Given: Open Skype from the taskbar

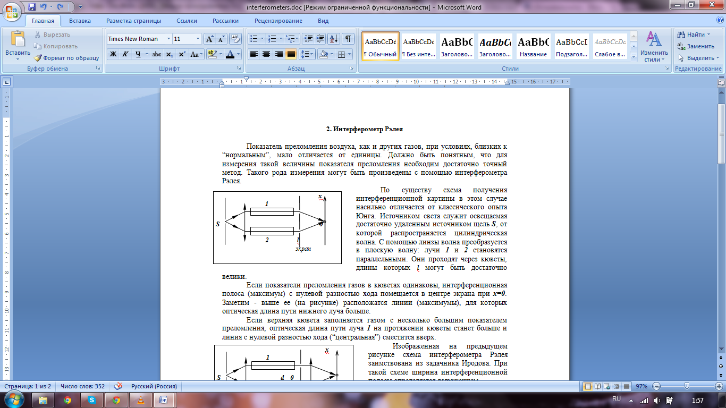Looking at the screenshot, I should point(91,399).
